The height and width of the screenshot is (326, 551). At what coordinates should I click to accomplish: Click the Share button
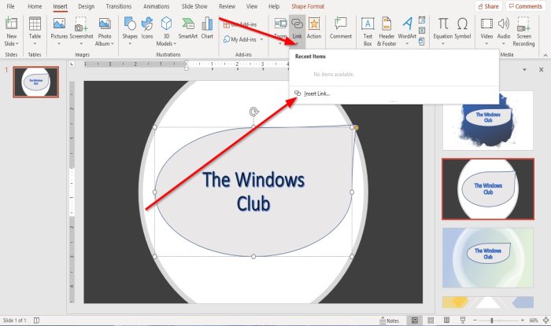[x=489, y=6]
